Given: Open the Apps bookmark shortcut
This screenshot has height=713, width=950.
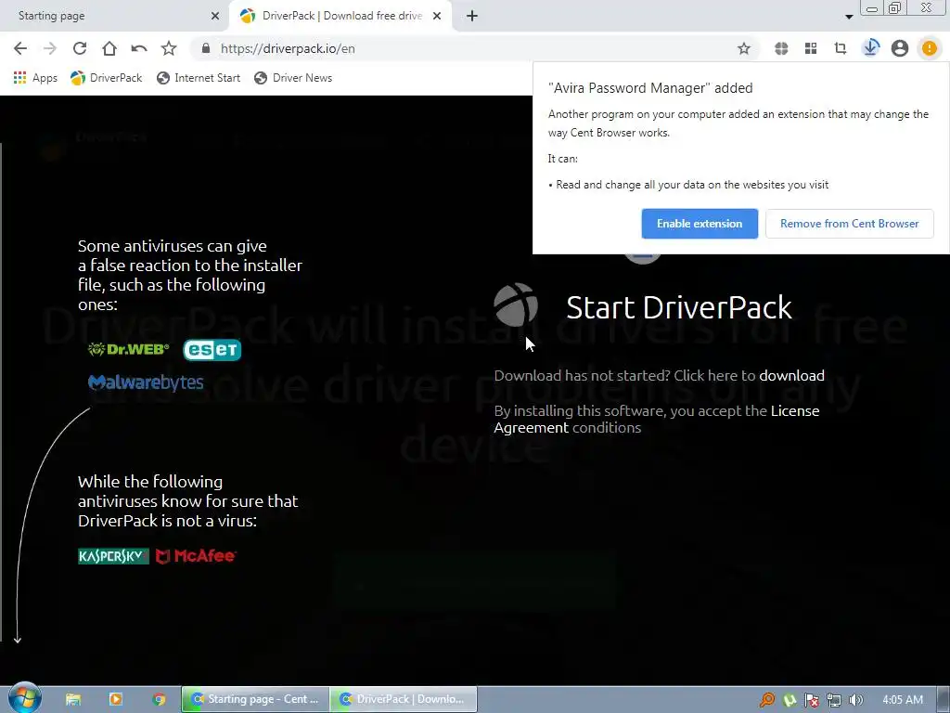Looking at the screenshot, I should coord(35,78).
